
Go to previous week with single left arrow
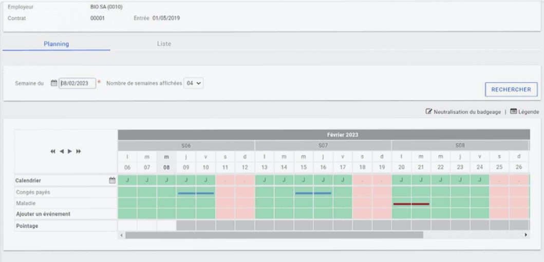(62, 151)
